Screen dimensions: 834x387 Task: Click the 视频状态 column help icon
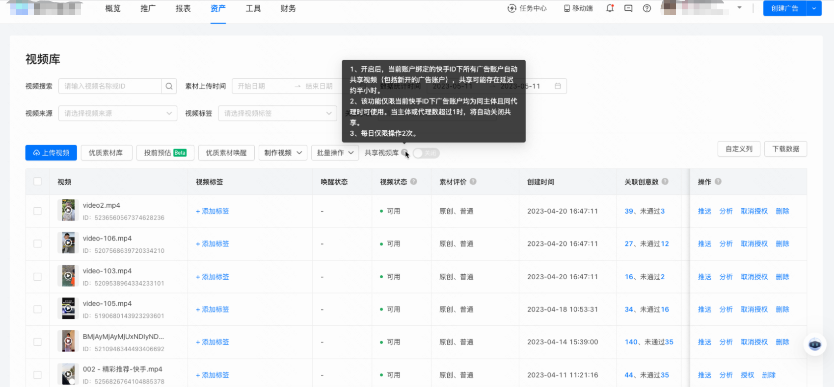coord(414,181)
